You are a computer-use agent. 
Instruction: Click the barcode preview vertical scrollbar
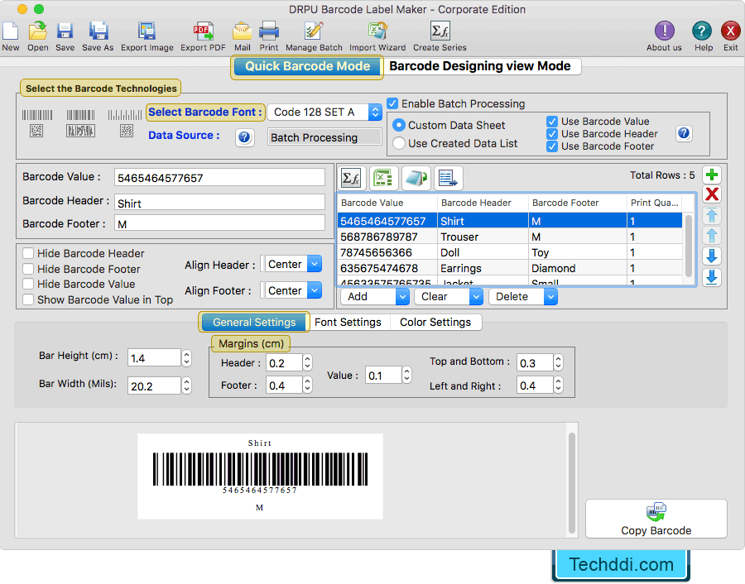pyautogui.click(x=571, y=483)
